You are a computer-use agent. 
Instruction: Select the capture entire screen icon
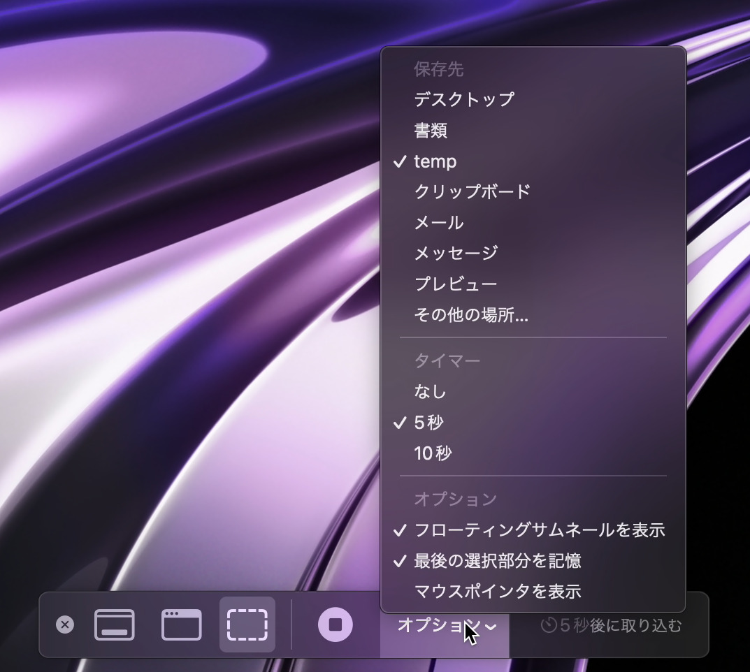pos(115,625)
